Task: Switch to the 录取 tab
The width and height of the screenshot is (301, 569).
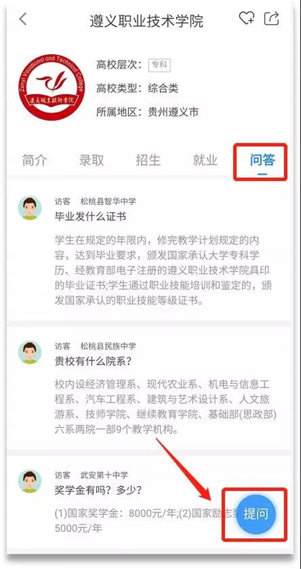Action: pyautogui.click(x=92, y=160)
